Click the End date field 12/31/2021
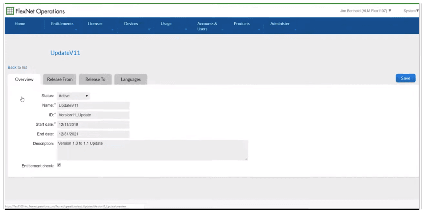The height and width of the screenshot is (216, 427). pyautogui.click(x=93, y=134)
